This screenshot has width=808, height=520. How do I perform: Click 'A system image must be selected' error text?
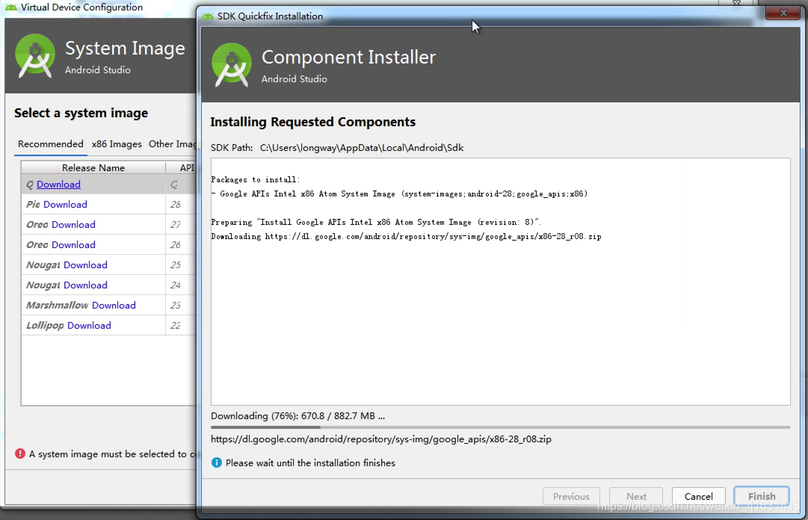coord(112,454)
